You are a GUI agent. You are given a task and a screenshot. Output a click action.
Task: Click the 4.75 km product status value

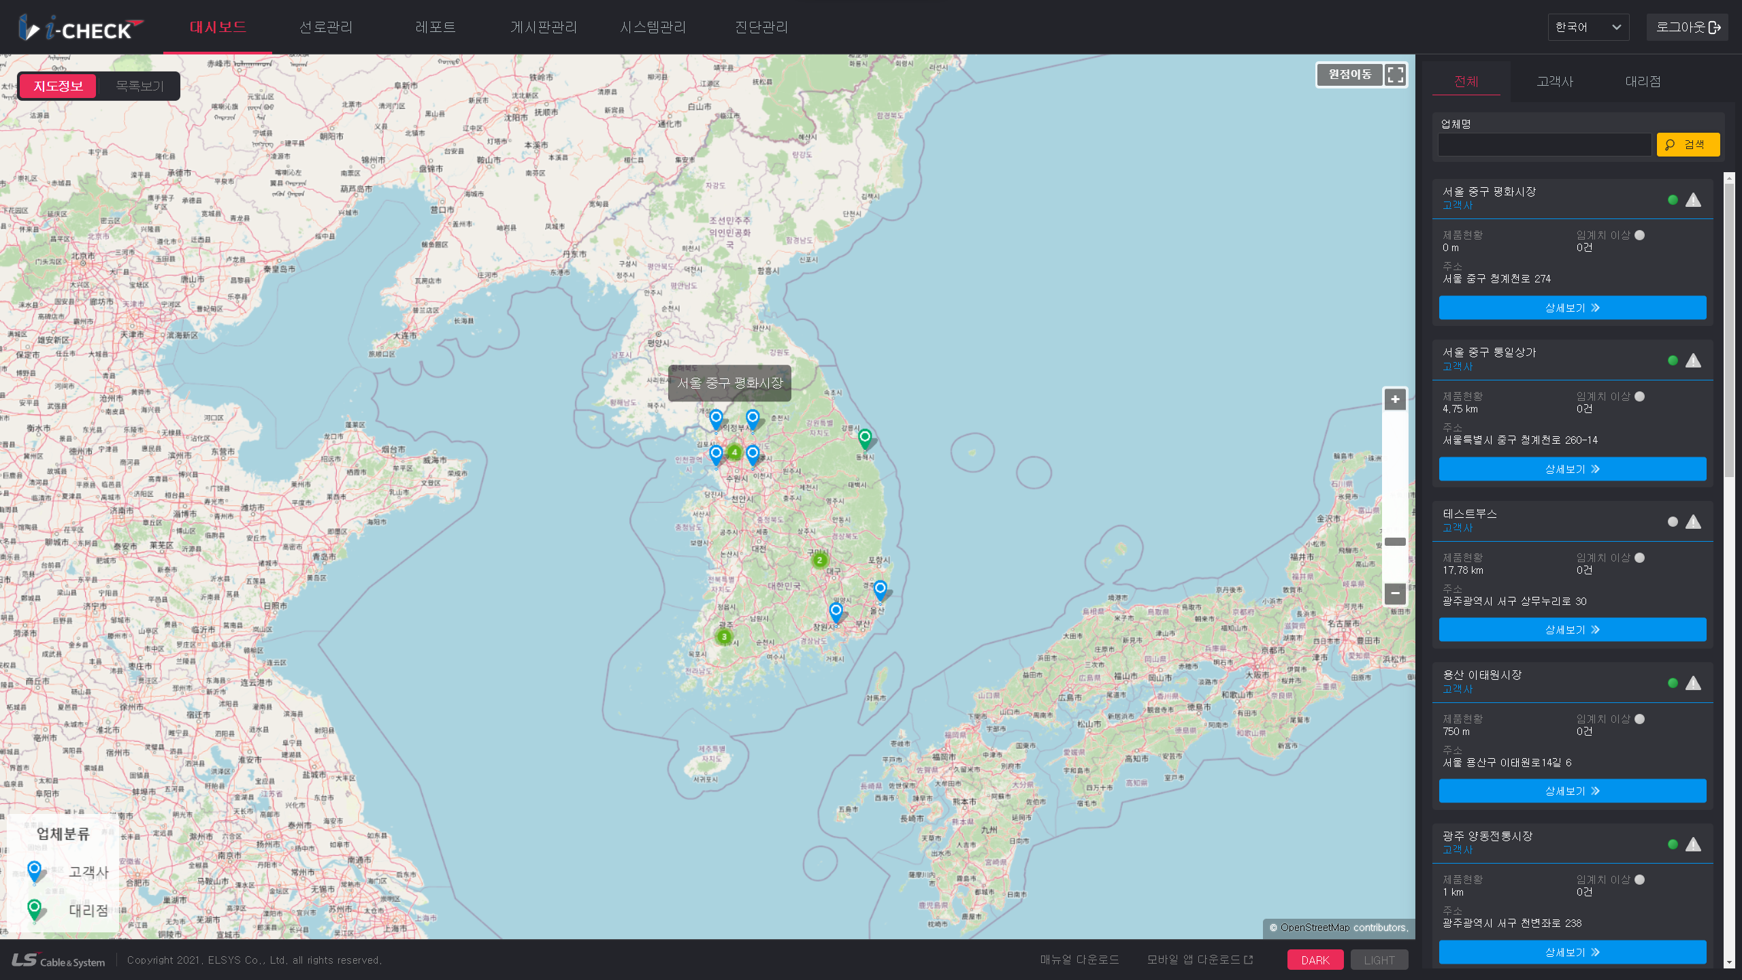(x=1460, y=409)
